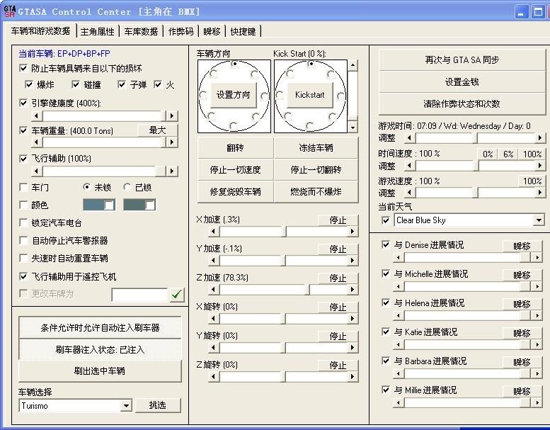Toggle 防止车辆损坏 protection checkbox
Viewport: 550px width, 430px height.
23,68
